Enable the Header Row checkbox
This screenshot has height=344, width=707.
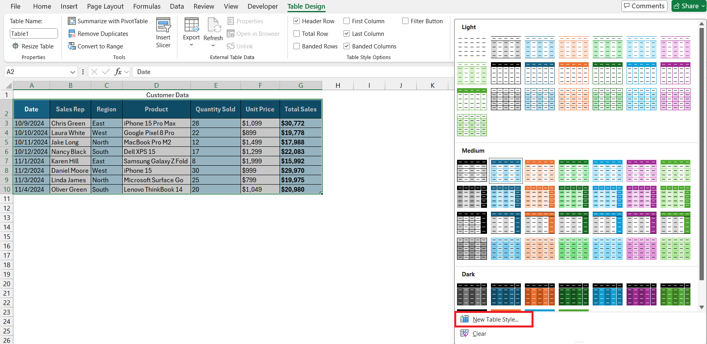pos(297,21)
